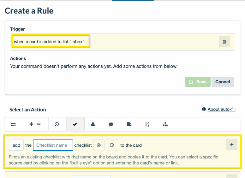Image resolution: width=245 pixels, height=178 pixels.
Task: Open the Cascade actions tab with hierarchy icon
Action: [166, 124]
